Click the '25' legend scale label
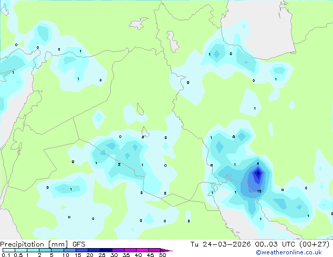Screen dimensions: 333x257 click(102, 255)
